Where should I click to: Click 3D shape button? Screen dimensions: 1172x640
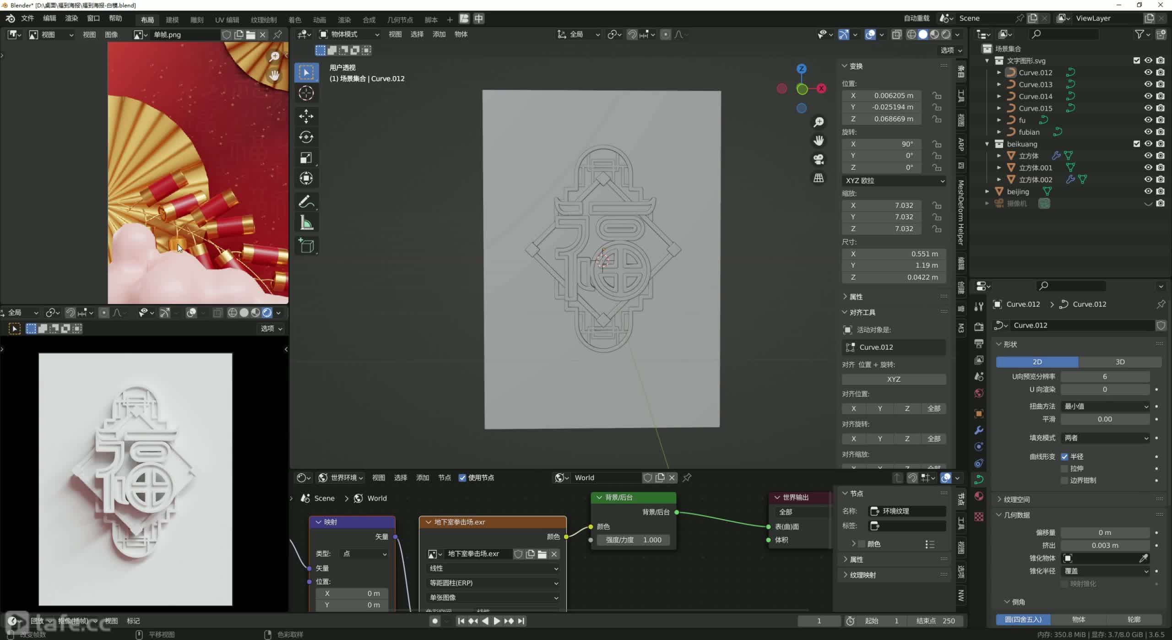coord(1120,362)
